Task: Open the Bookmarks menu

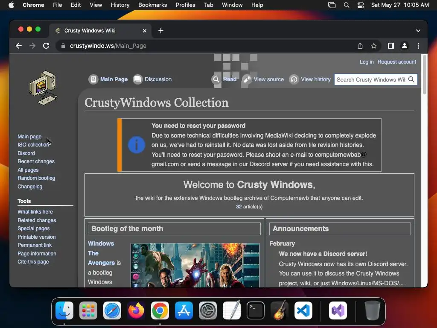Action: pos(152,5)
